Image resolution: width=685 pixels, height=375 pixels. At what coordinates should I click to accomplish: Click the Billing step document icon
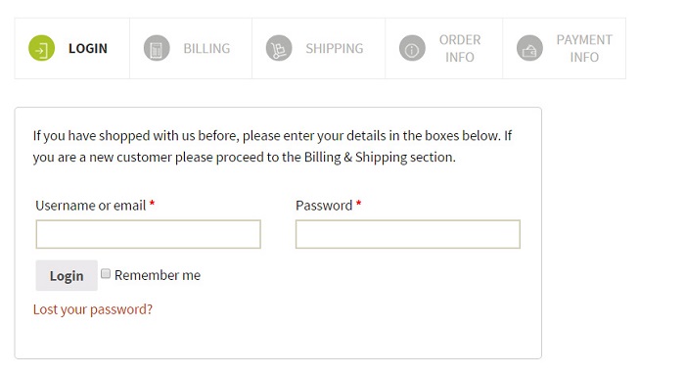click(157, 48)
